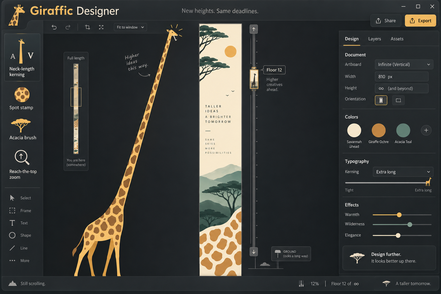The width and height of the screenshot is (441, 294).
Task: Open the Assets tab
Action: click(x=397, y=39)
